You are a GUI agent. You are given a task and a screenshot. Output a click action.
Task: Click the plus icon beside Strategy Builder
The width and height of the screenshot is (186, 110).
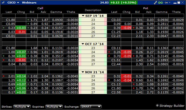(157, 105)
